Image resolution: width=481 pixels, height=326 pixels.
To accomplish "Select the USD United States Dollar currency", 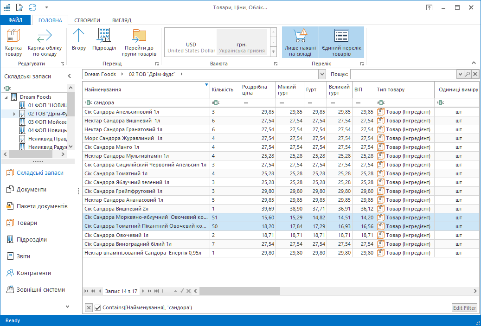I will (191, 47).
